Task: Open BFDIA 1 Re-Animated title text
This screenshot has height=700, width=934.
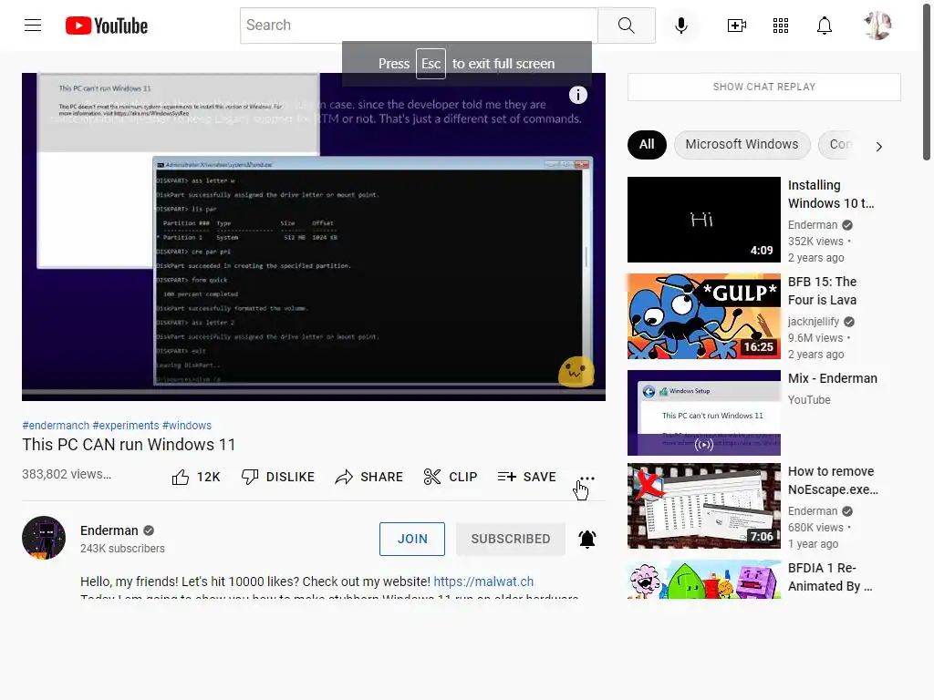Action: click(830, 577)
